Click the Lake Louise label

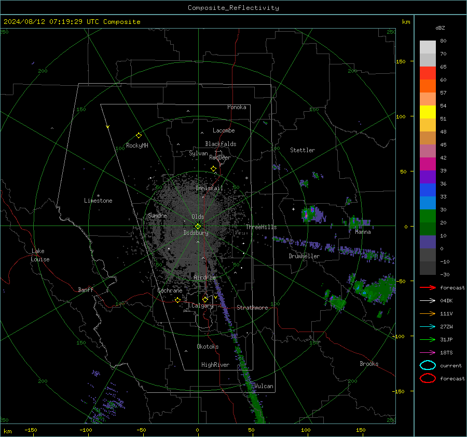(40, 255)
